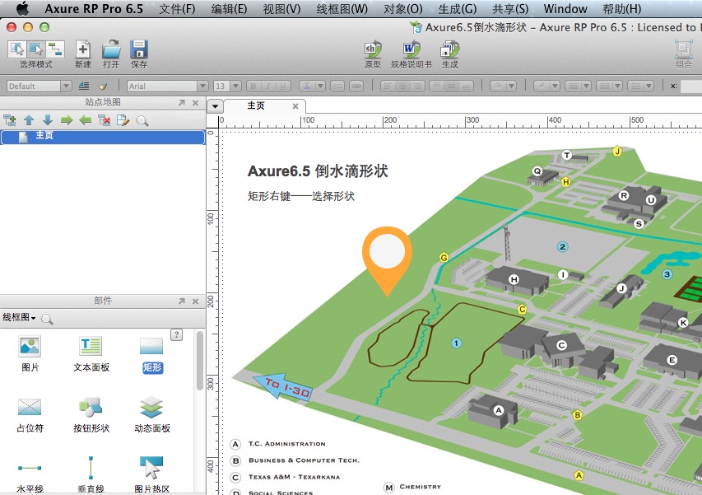The height and width of the screenshot is (495, 702).
Task: Pick the 垂直线 vertical line widget
Action: pyautogui.click(x=91, y=475)
